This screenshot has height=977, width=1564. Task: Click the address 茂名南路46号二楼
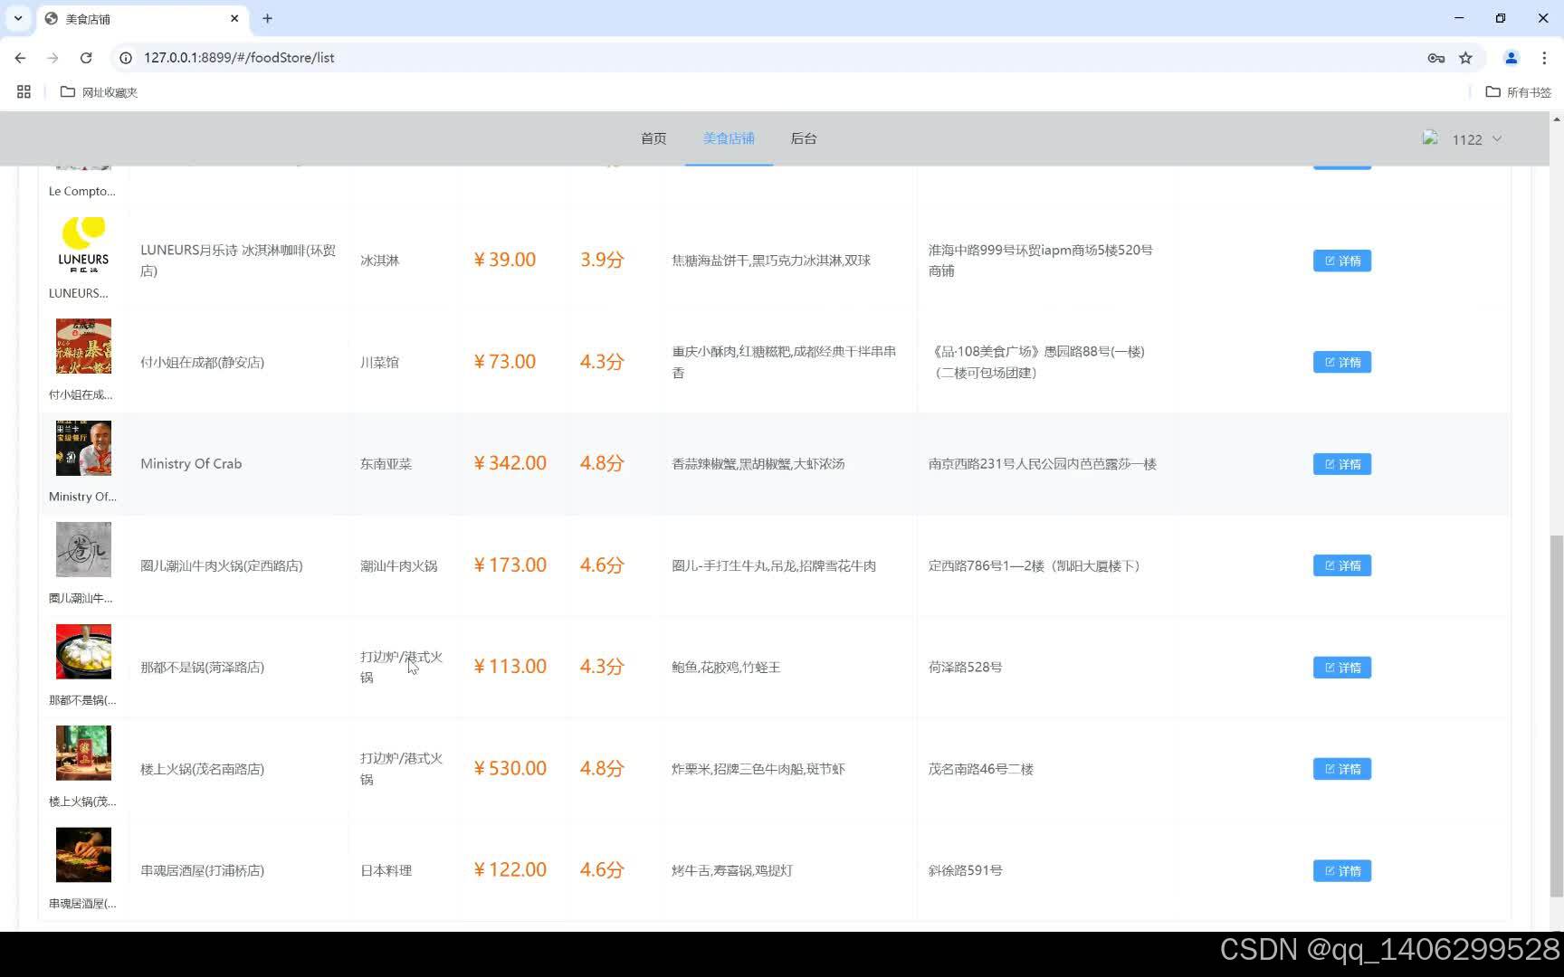point(980,769)
